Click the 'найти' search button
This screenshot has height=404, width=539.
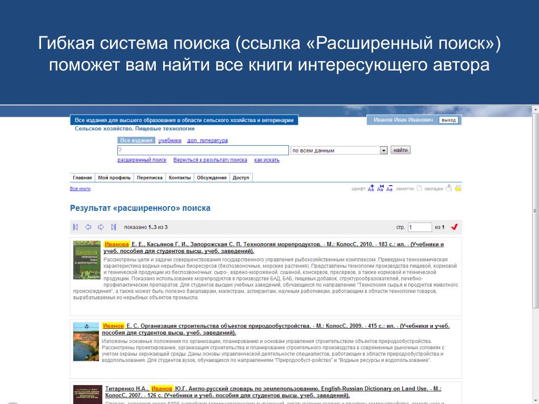coord(401,150)
